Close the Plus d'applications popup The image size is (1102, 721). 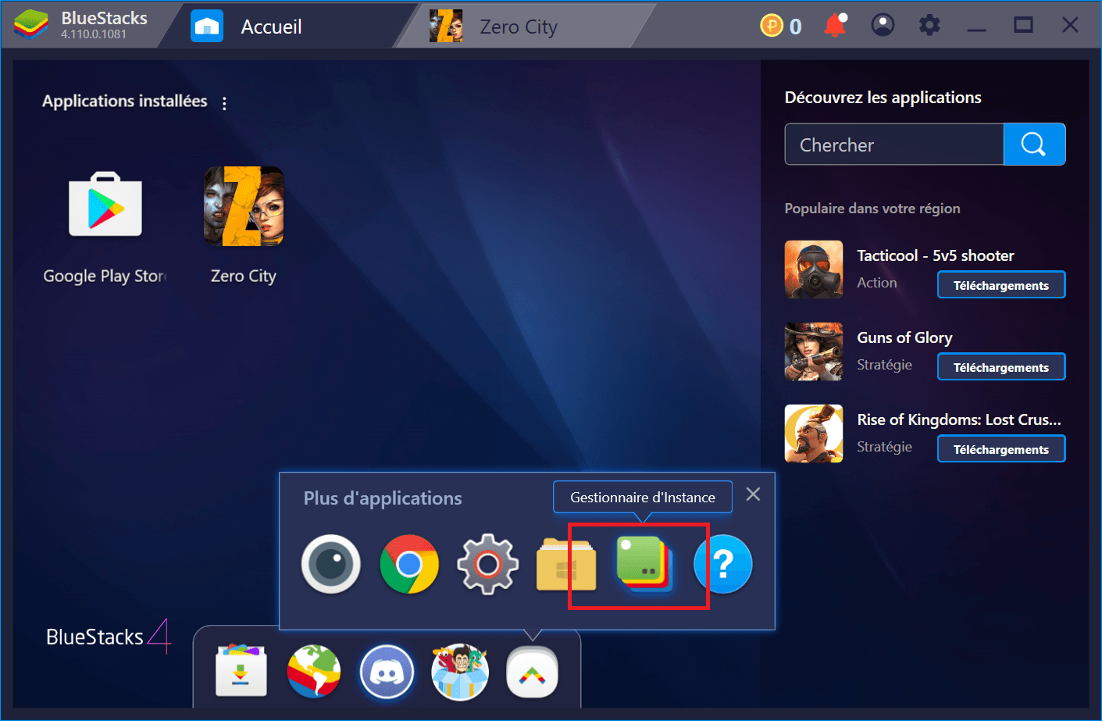click(753, 494)
